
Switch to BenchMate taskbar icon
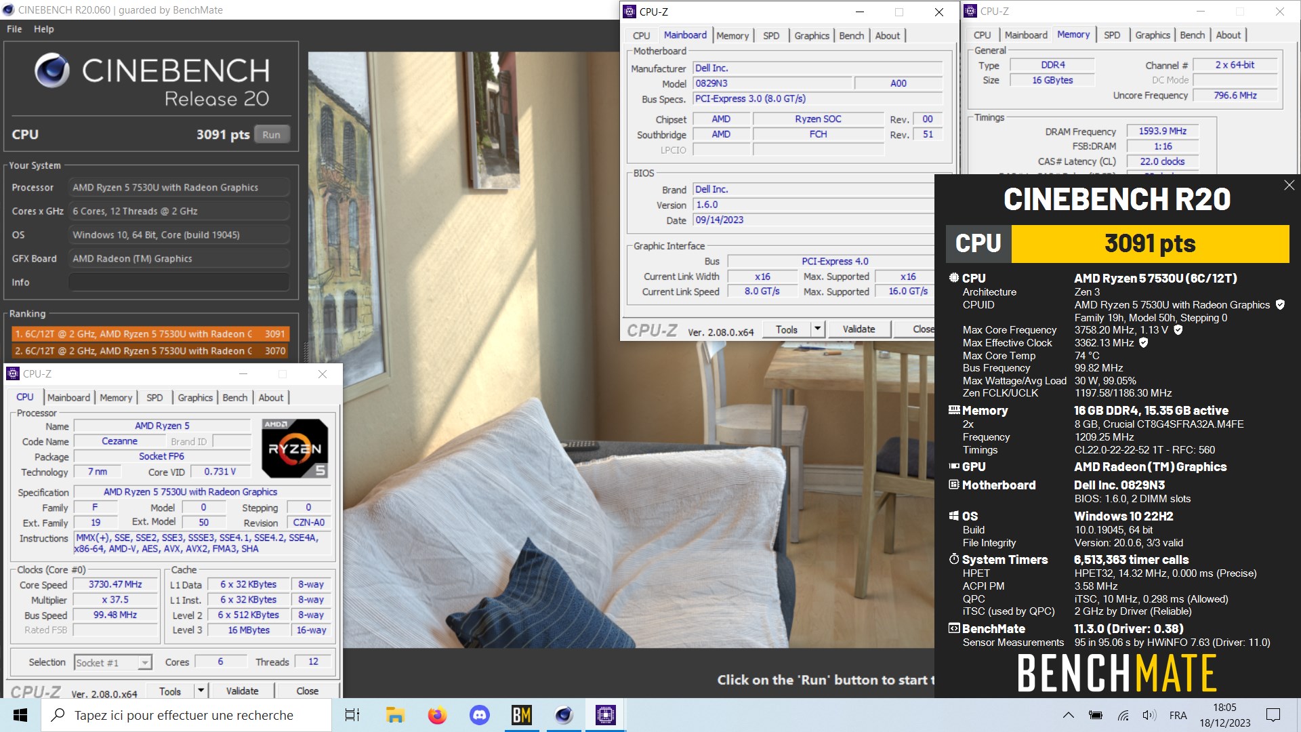pos(522,715)
